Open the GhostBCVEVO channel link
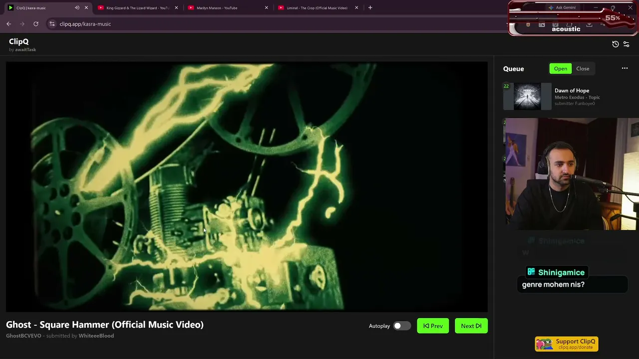This screenshot has height=359, width=639. (x=23, y=336)
